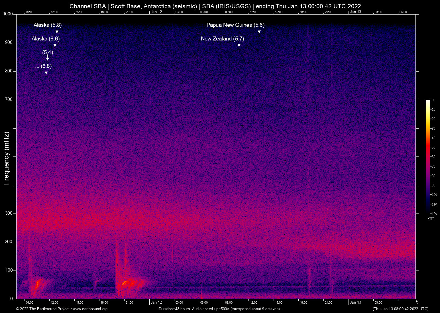Click the arrow below New Zealand annotation
The width and height of the screenshot is (440, 313).
239,45
